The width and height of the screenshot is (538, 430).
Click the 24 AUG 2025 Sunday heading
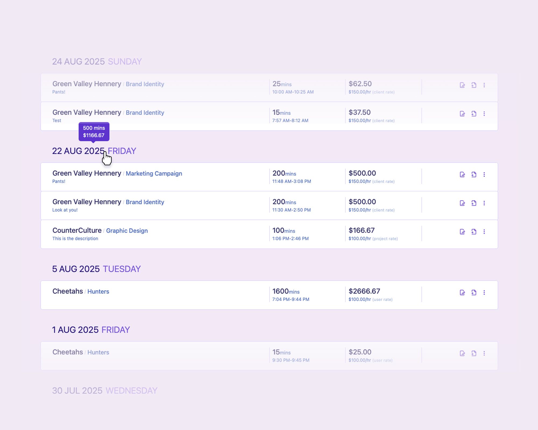(97, 62)
